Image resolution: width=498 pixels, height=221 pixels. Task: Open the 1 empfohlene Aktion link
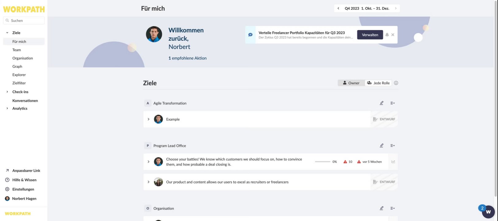pyautogui.click(x=187, y=58)
